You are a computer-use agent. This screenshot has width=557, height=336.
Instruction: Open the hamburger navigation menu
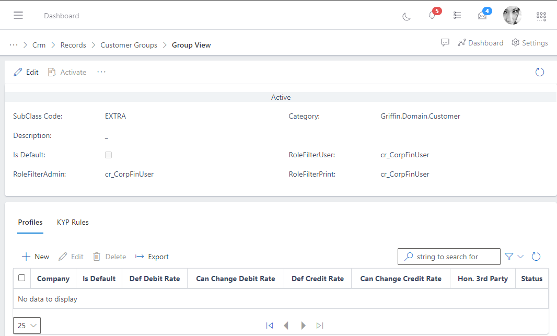point(18,15)
